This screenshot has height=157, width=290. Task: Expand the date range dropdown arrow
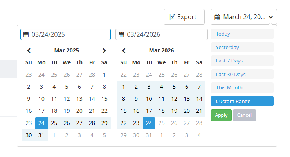(x=271, y=17)
